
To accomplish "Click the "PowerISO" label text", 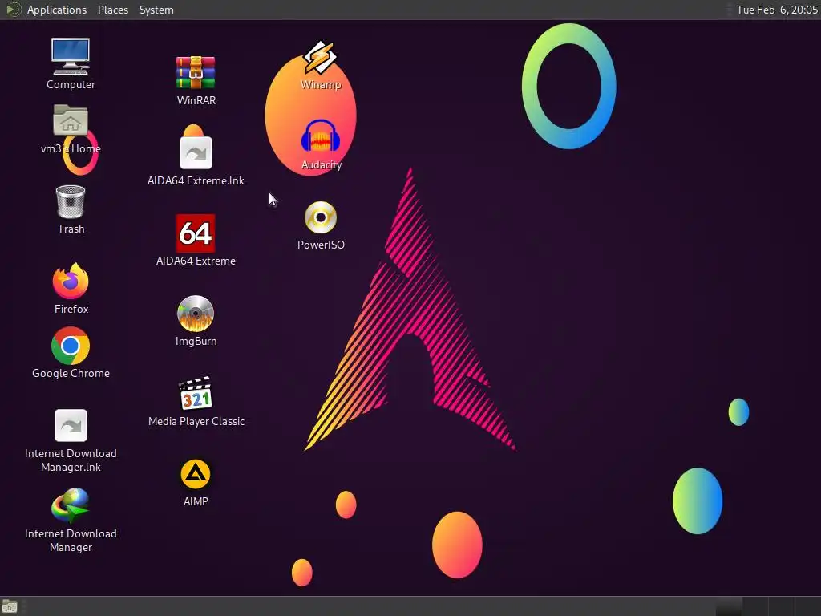I will point(321,245).
